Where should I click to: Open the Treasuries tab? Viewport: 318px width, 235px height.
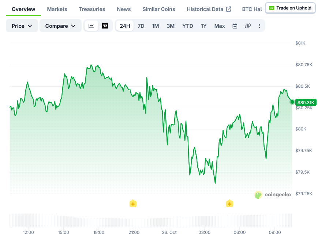tap(92, 9)
